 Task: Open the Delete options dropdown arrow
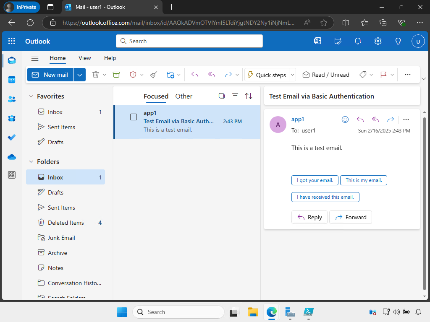pos(105,75)
